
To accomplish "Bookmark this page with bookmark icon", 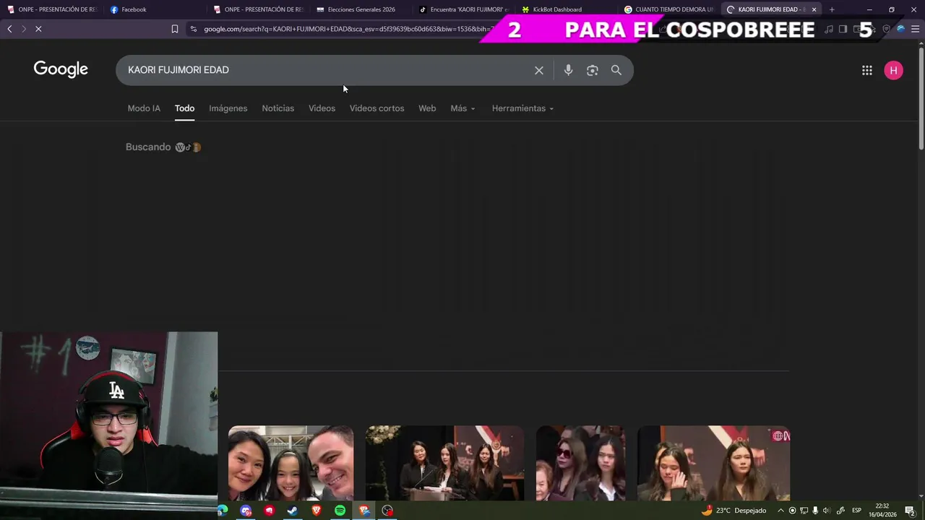I will [174, 29].
